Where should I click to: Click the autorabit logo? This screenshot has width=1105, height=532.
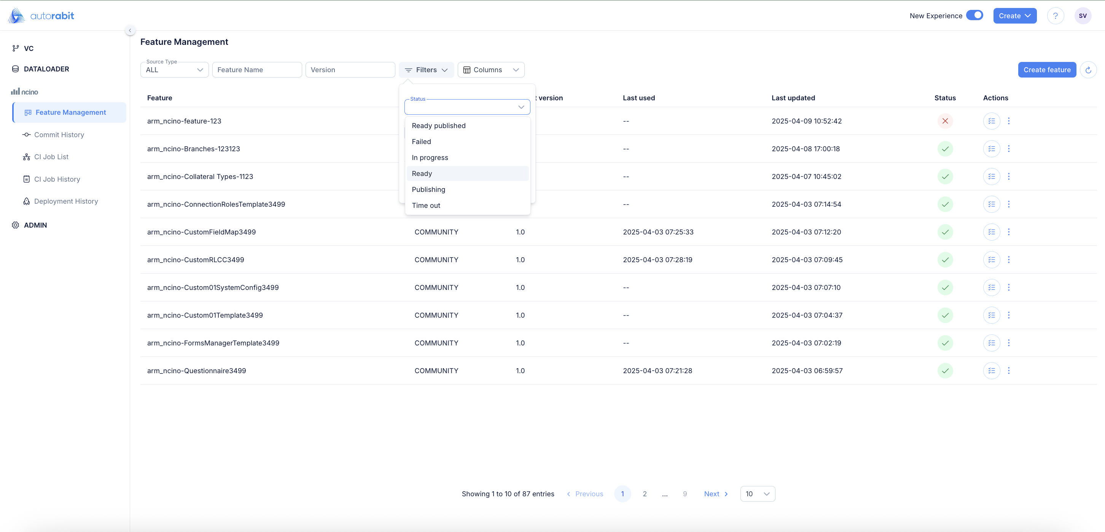(41, 16)
